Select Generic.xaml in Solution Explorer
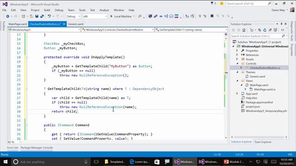The image size is (296, 166). (257, 77)
